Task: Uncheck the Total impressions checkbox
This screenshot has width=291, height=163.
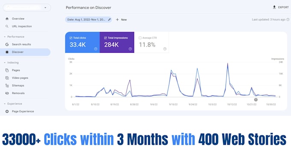Action: click(x=105, y=38)
